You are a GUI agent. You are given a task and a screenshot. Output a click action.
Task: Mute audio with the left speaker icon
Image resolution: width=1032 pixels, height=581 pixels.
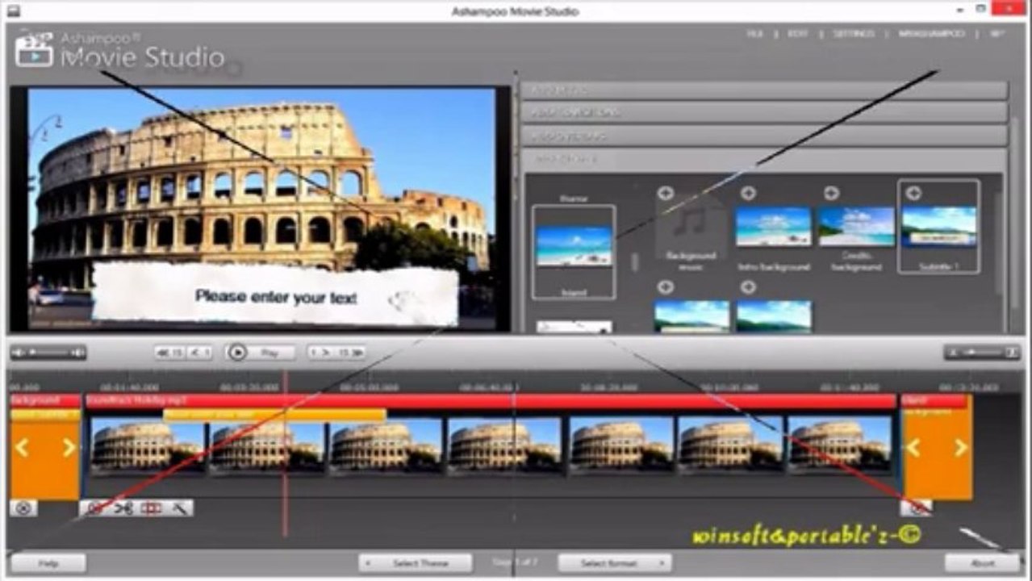point(18,353)
